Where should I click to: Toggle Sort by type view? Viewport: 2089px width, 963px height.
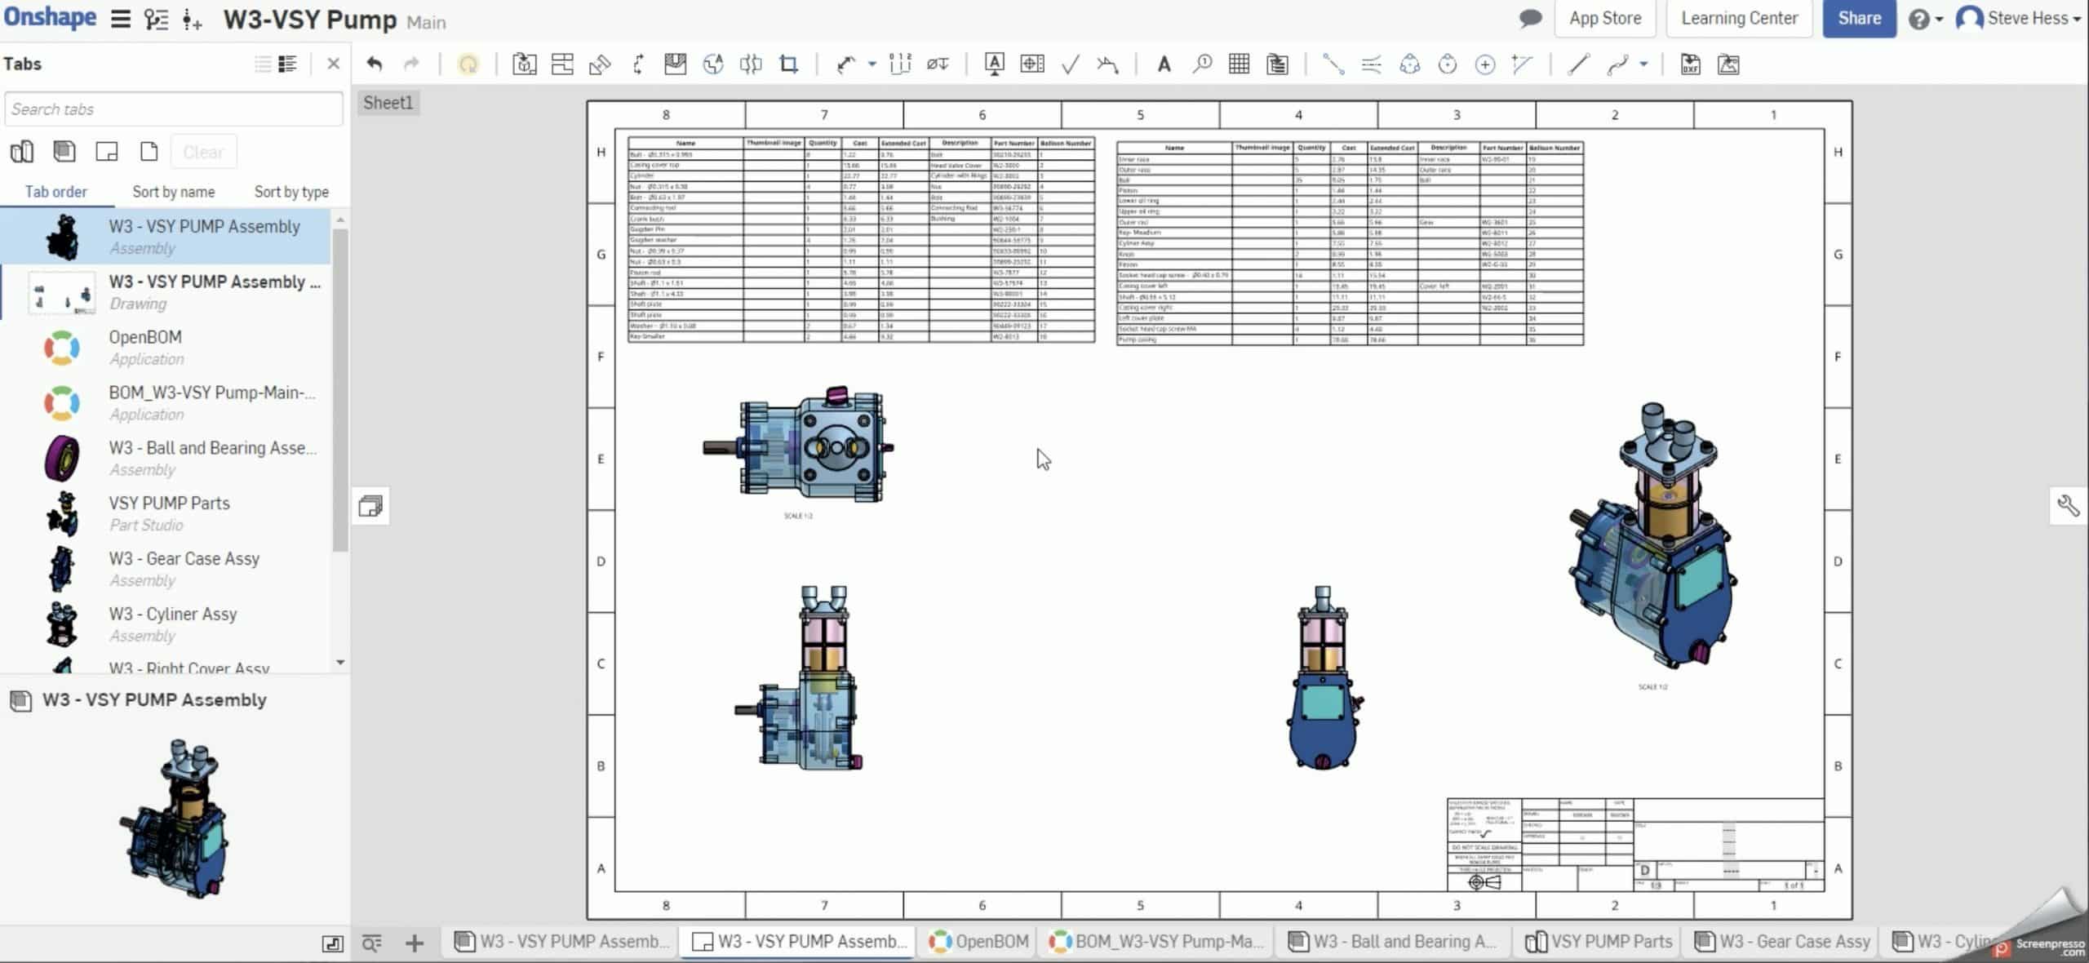(x=289, y=190)
